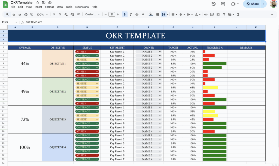Toggle merge cells for the selection
The width and height of the screenshot is (279, 166).
coord(164,14)
